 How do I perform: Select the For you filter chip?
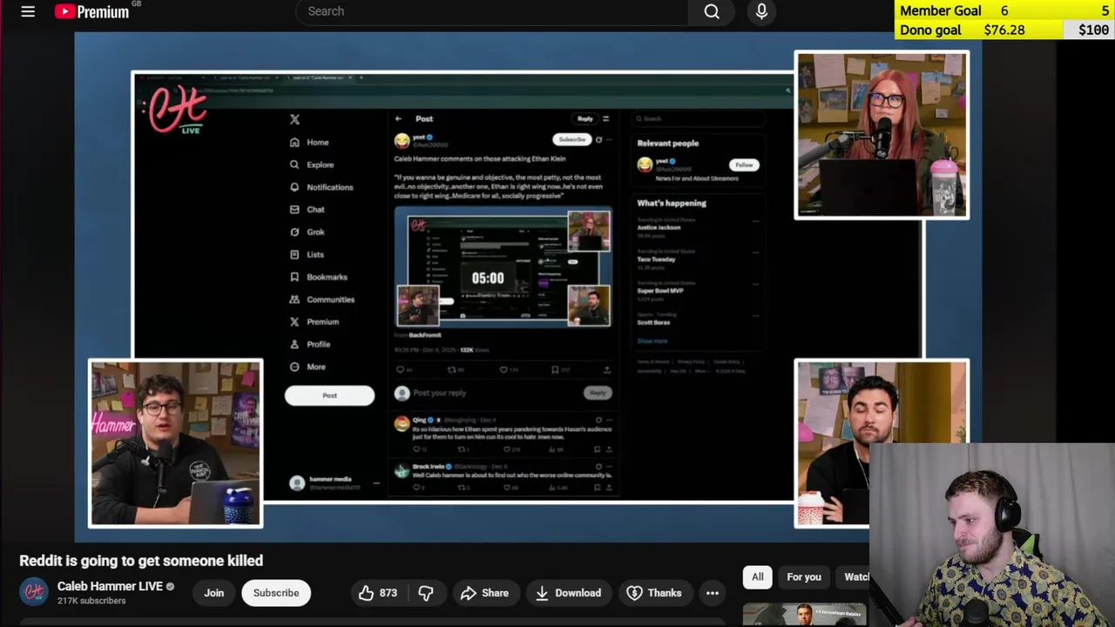(x=804, y=576)
